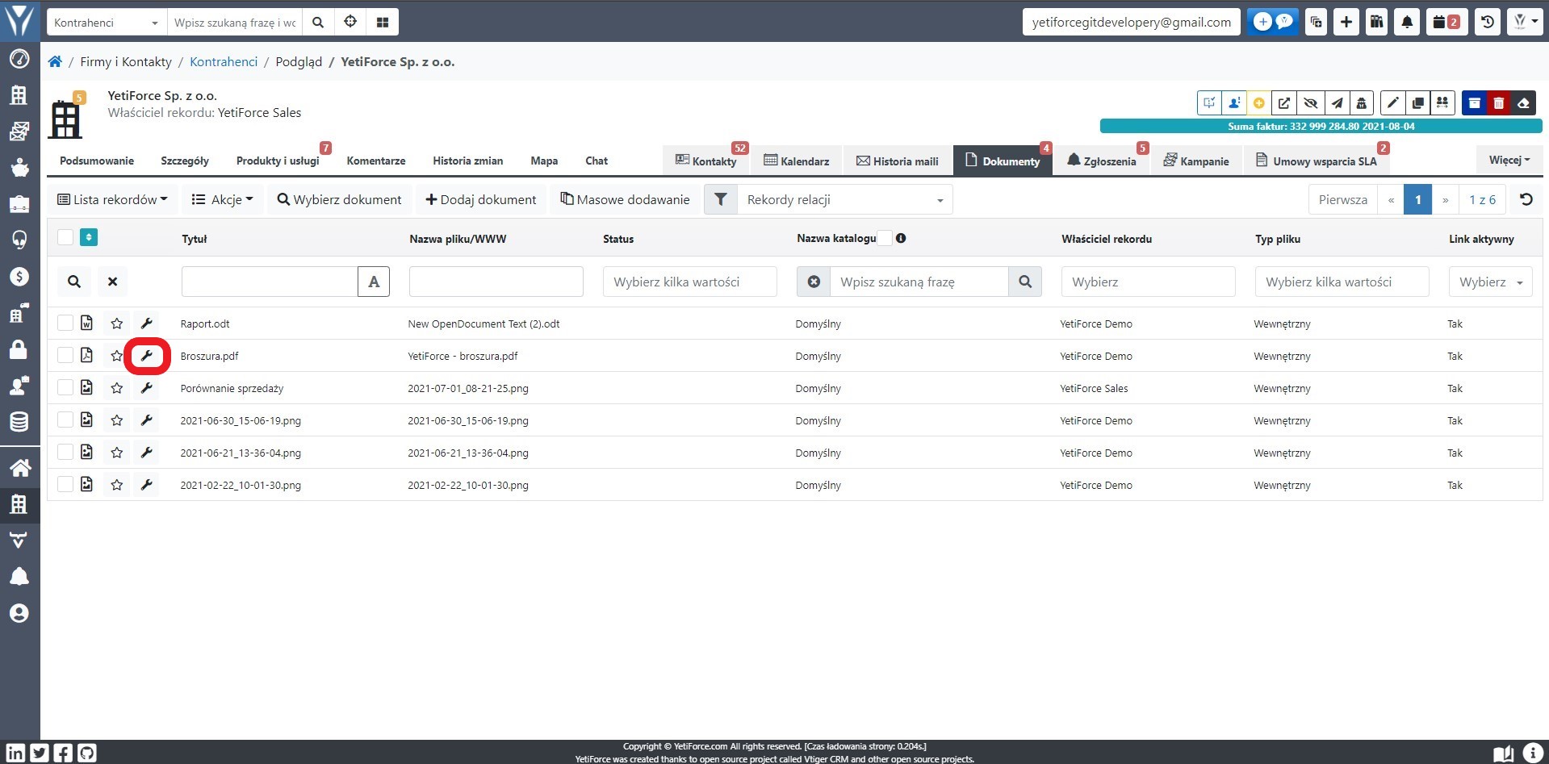Switch to the Szczegóły tab
Screen dimensions: 1549x764
coord(185,161)
